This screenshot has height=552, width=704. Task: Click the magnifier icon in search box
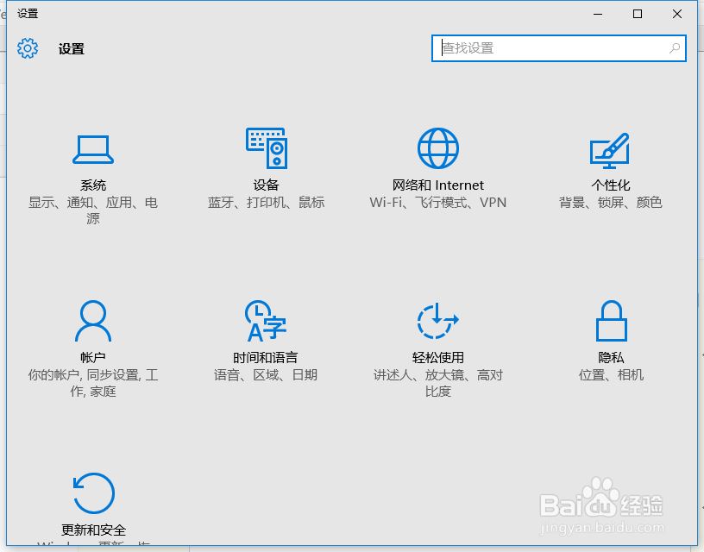coord(675,48)
